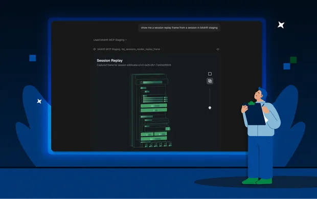Select the 3D cube view icon
317x199 pixels.
[210, 81]
